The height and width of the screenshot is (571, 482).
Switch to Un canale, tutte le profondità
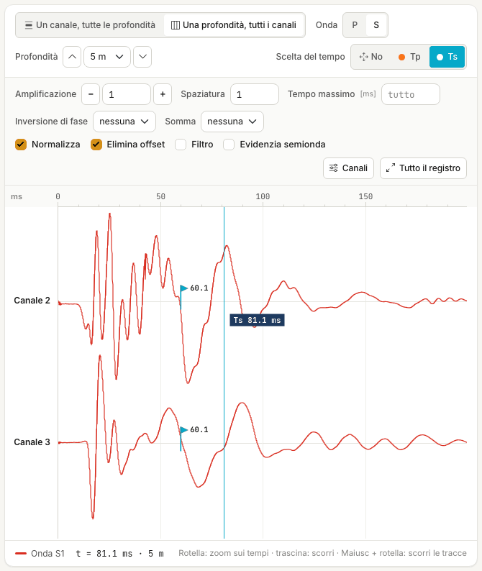pyautogui.click(x=90, y=25)
